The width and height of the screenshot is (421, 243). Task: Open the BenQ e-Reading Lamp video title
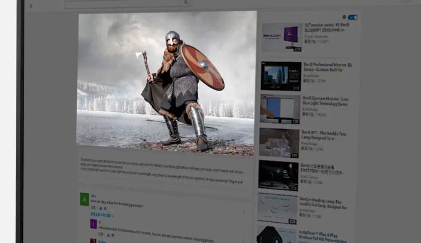point(323,203)
